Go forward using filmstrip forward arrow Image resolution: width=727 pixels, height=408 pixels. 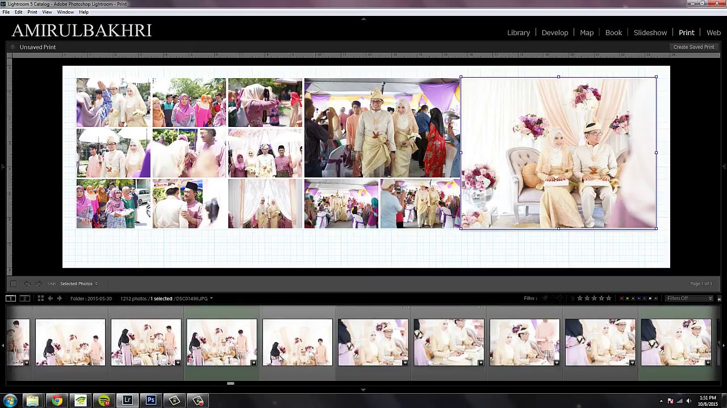[x=59, y=298]
